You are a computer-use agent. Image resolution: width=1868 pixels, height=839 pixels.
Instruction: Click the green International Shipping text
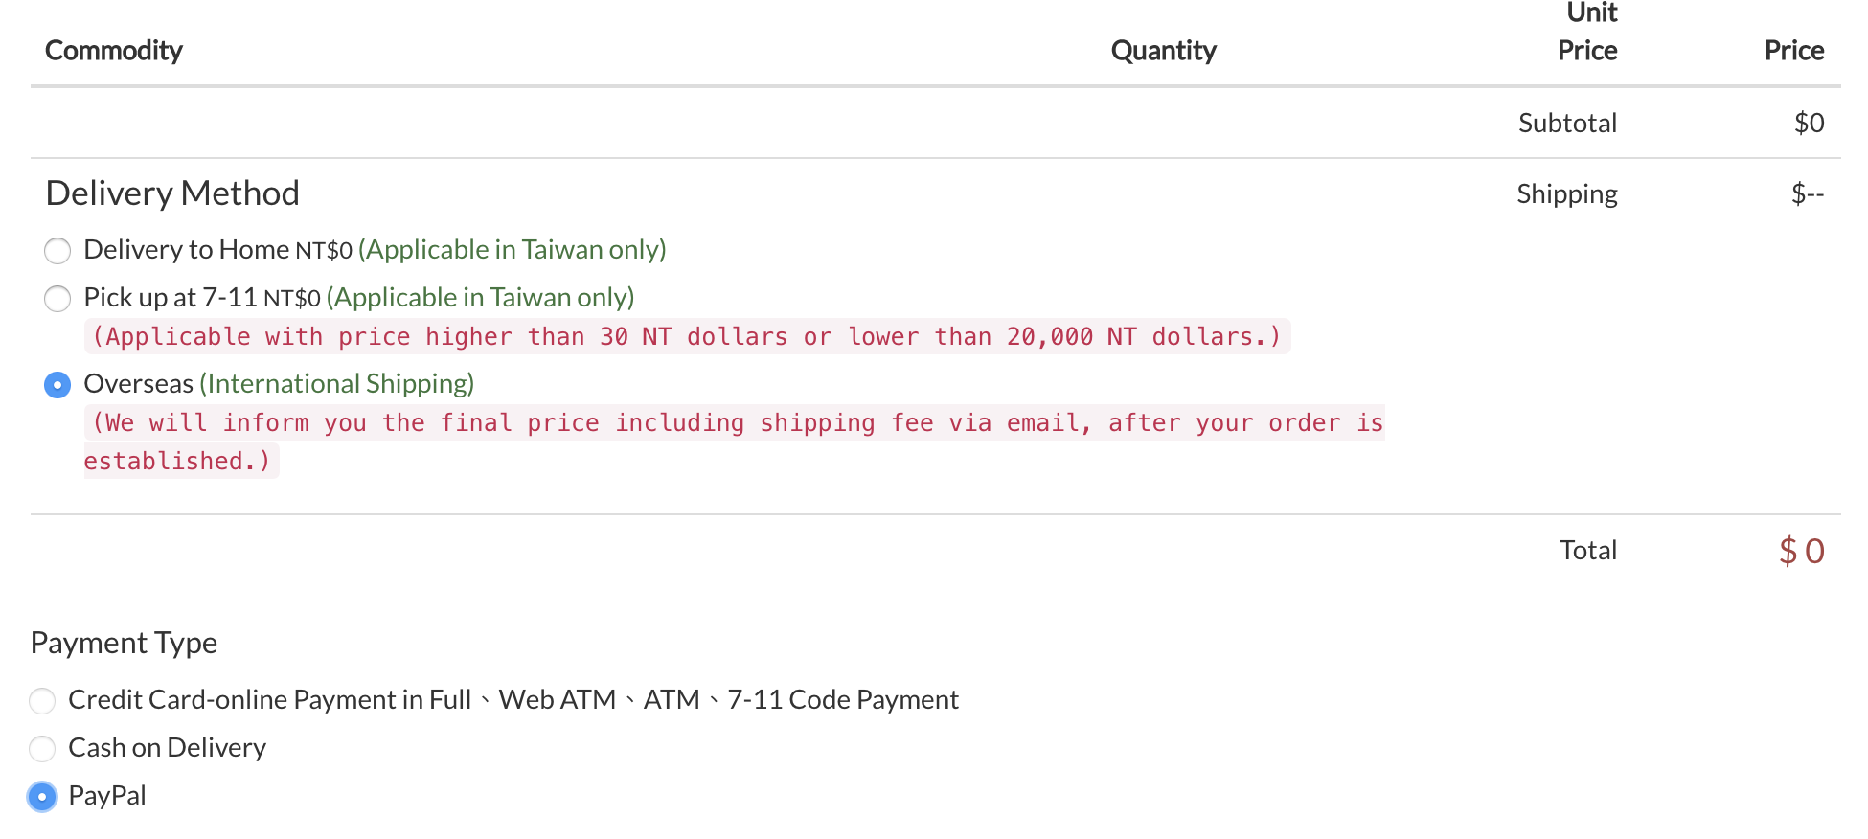coord(337,384)
